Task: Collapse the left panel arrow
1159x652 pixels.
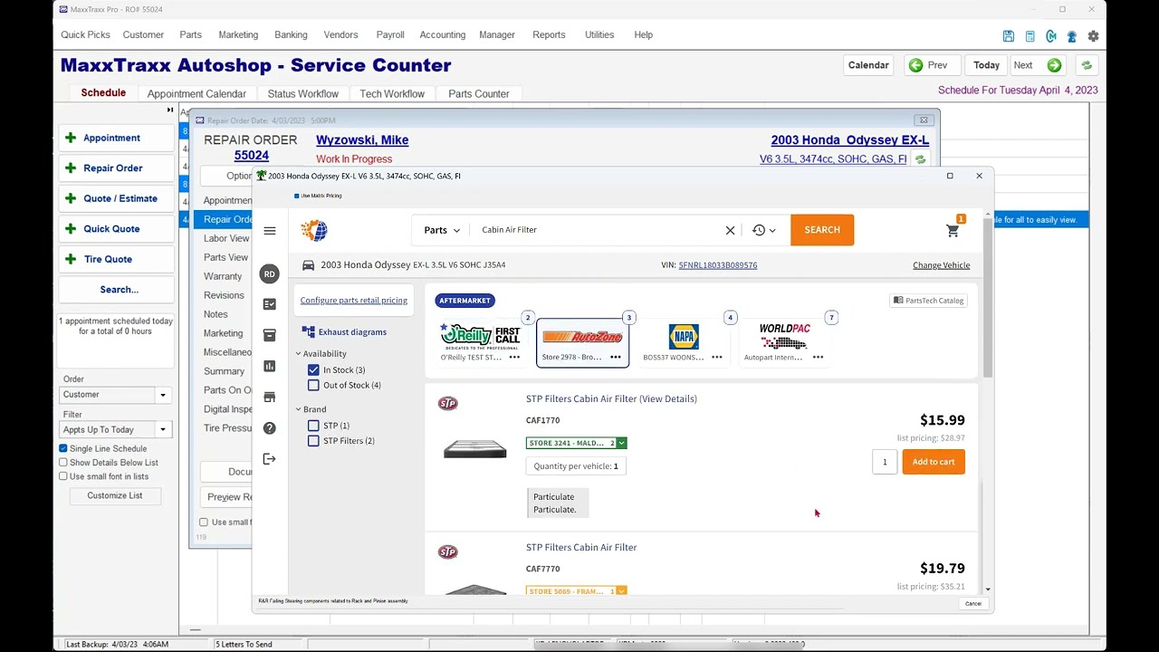Action: 169,110
